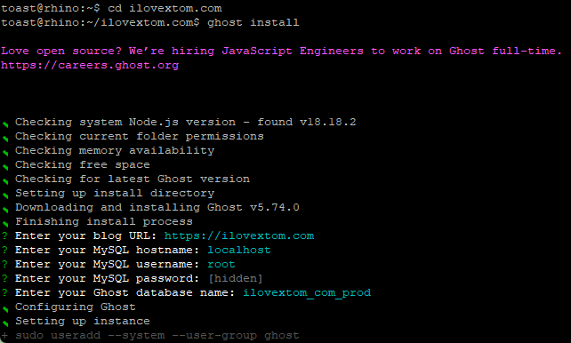This screenshot has width=571, height=343.
Task: Click 'Finishing install process' line
Action: pos(104,221)
